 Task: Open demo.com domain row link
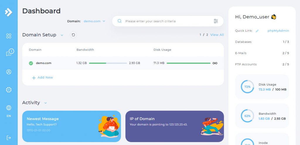coord(44,63)
